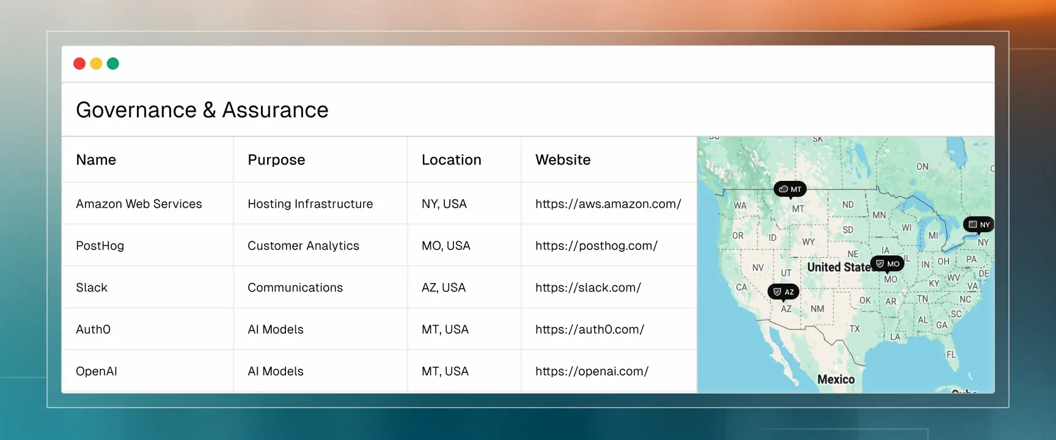This screenshot has height=440, width=1056.
Task: Open the https://auth0.com/ link
Action: (x=590, y=329)
